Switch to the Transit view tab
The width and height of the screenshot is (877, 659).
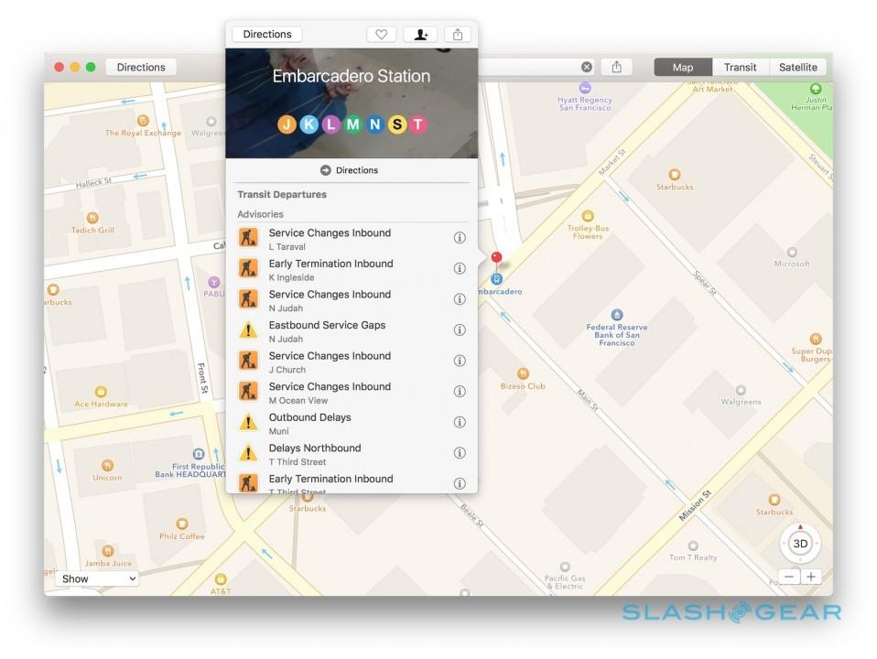click(740, 67)
